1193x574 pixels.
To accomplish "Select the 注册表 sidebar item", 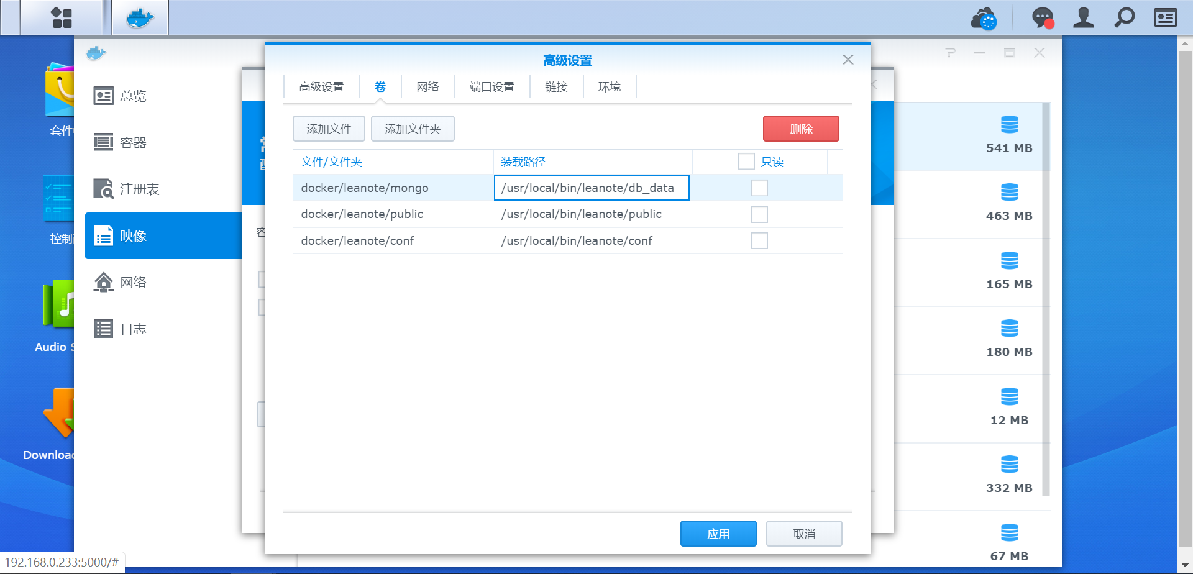I will tap(140, 189).
